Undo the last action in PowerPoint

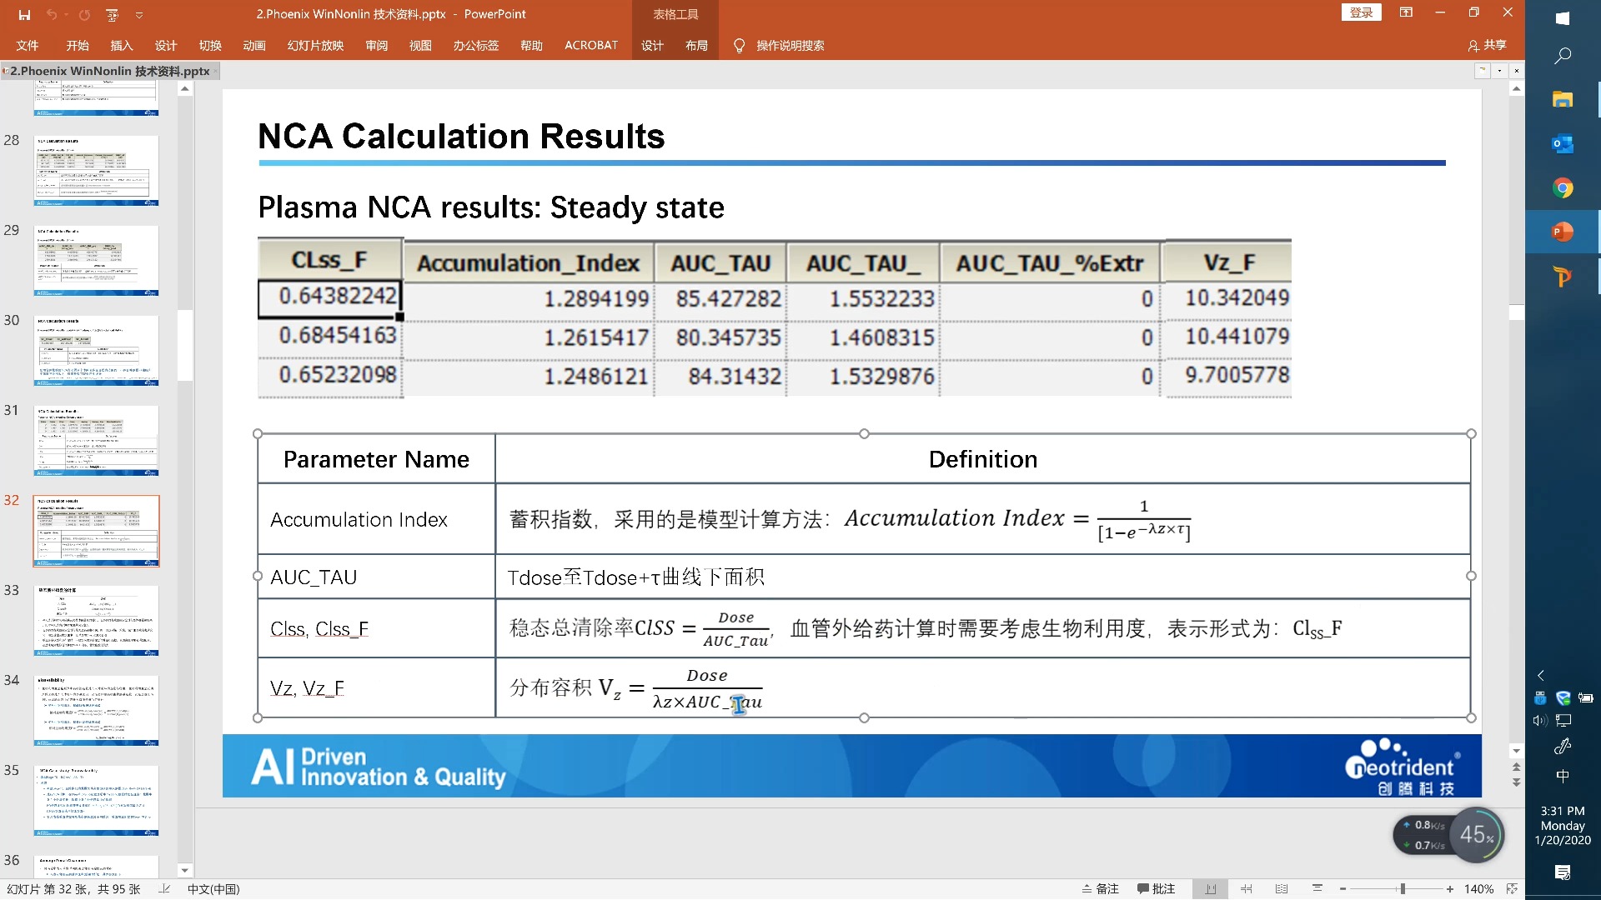point(52,14)
